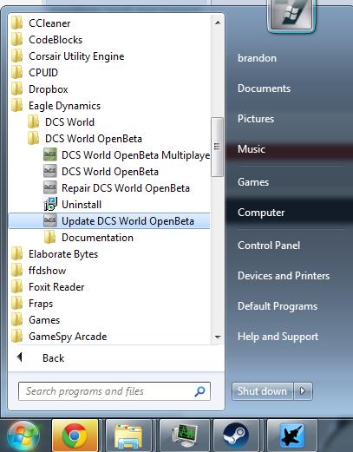This screenshot has height=452, width=353.
Task: Click the Windows Start orb
Action: click(23, 436)
